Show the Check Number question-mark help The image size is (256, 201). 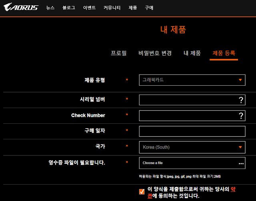(241, 116)
